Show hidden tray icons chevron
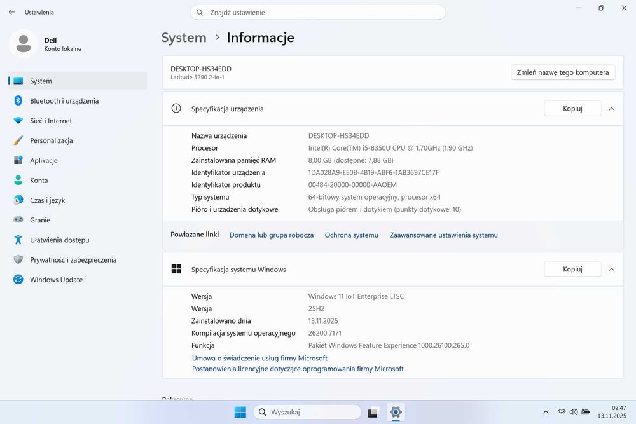The image size is (636, 424). (546, 412)
